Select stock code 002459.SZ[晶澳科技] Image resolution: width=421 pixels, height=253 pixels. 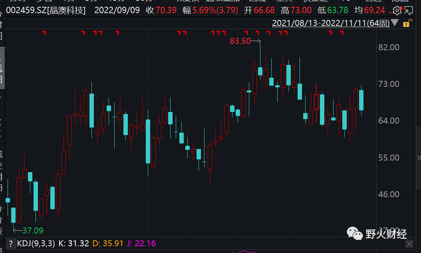[46, 10]
